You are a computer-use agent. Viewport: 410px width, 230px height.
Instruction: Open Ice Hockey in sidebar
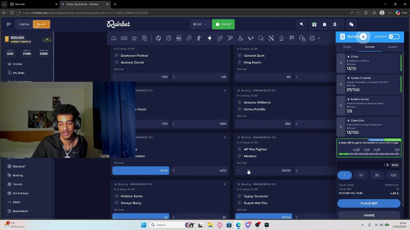point(20,193)
